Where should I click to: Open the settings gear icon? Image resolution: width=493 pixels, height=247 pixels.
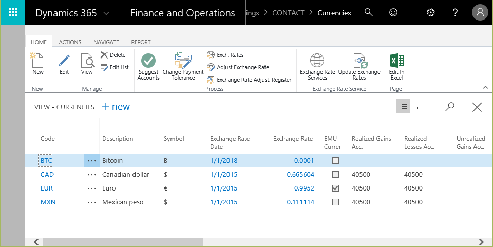point(431,12)
